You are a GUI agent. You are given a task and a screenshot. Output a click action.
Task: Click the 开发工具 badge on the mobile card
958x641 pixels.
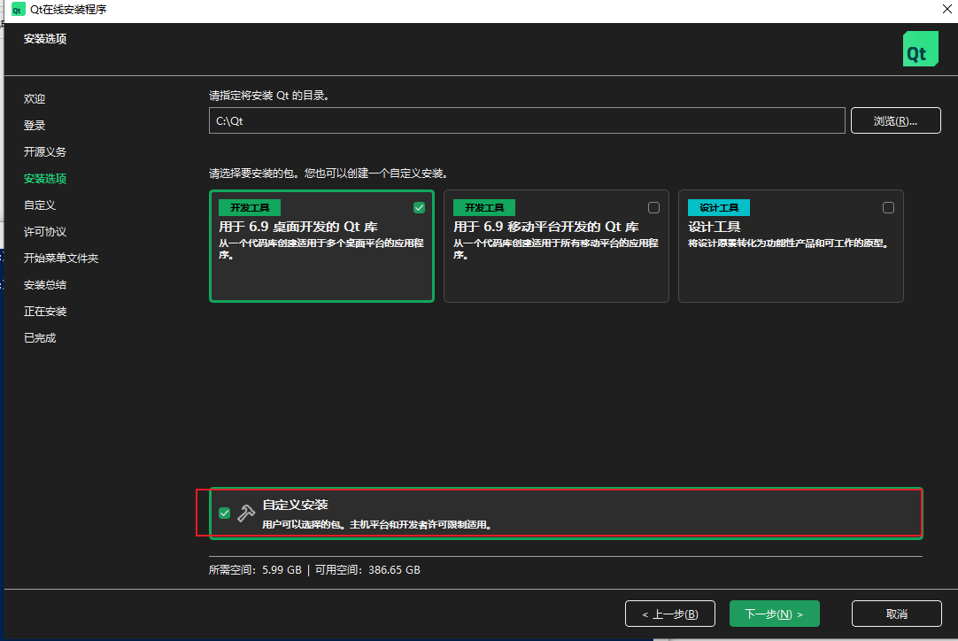tap(484, 208)
